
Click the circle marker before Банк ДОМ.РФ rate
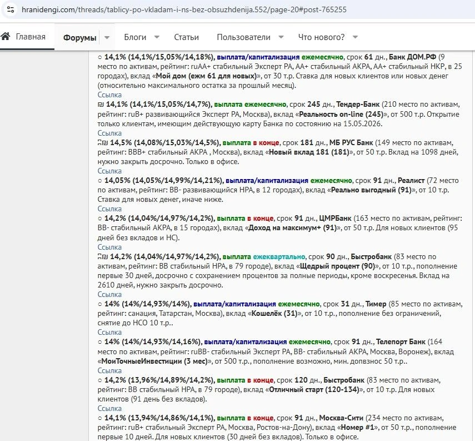(100, 57)
